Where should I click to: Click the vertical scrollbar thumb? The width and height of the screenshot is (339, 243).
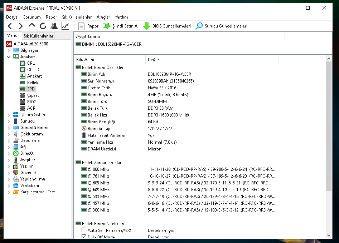pyautogui.click(x=329, y=126)
